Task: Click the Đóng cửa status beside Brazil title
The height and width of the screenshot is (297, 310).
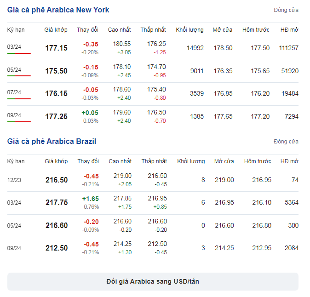Action: point(286,142)
